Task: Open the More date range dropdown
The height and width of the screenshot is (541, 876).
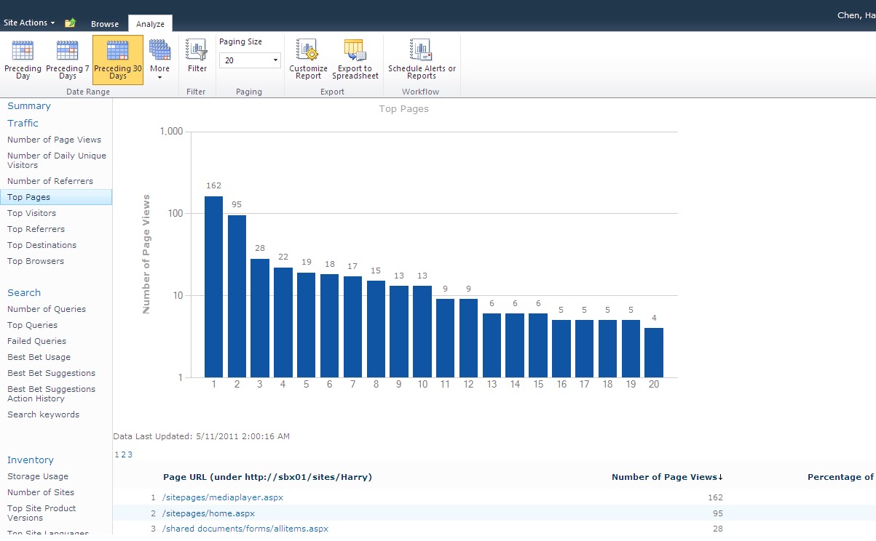Action: click(159, 60)
